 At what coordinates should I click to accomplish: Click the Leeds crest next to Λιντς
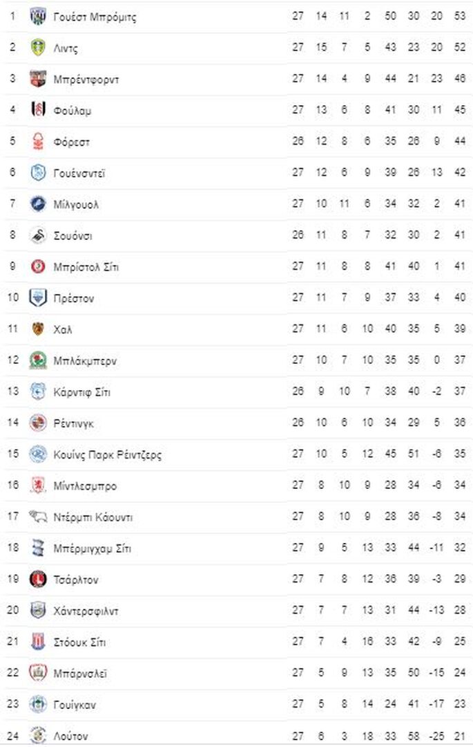coord(37,48)
